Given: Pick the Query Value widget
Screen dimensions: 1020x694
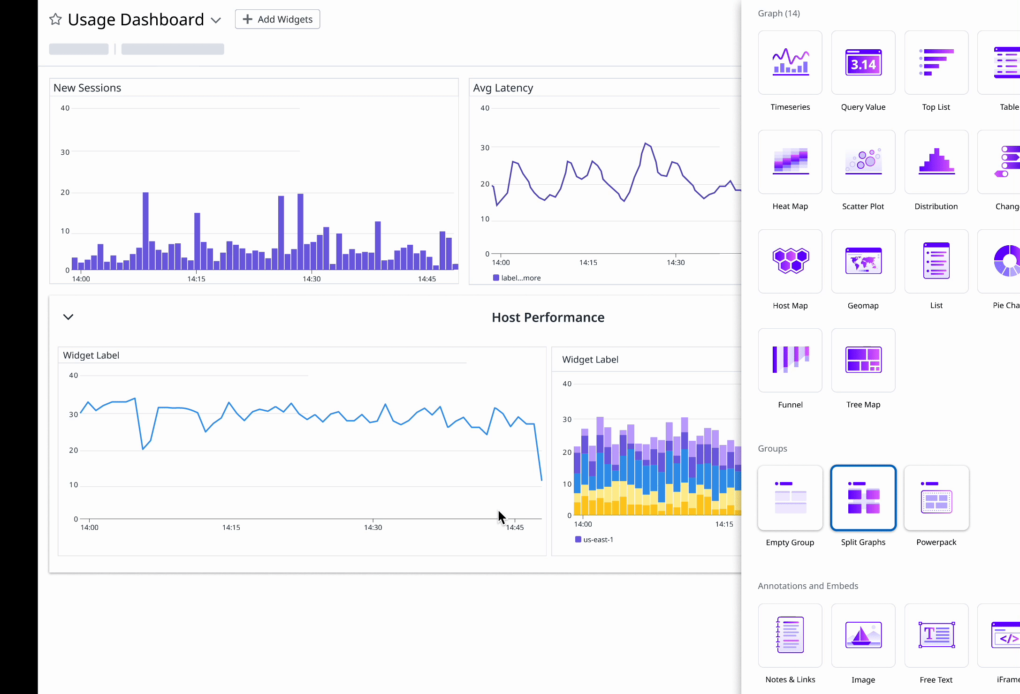Looking at the screenshot, I should pos(863,63).
